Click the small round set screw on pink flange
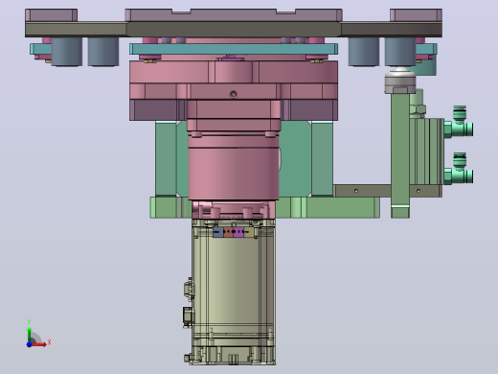Image resolution: width=498 pixels, height=374 pixels. 234,94
